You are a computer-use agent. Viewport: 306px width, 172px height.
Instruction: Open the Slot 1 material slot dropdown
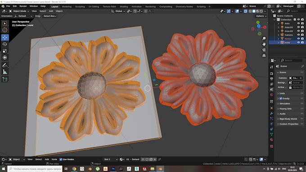(x=111, y=159)
